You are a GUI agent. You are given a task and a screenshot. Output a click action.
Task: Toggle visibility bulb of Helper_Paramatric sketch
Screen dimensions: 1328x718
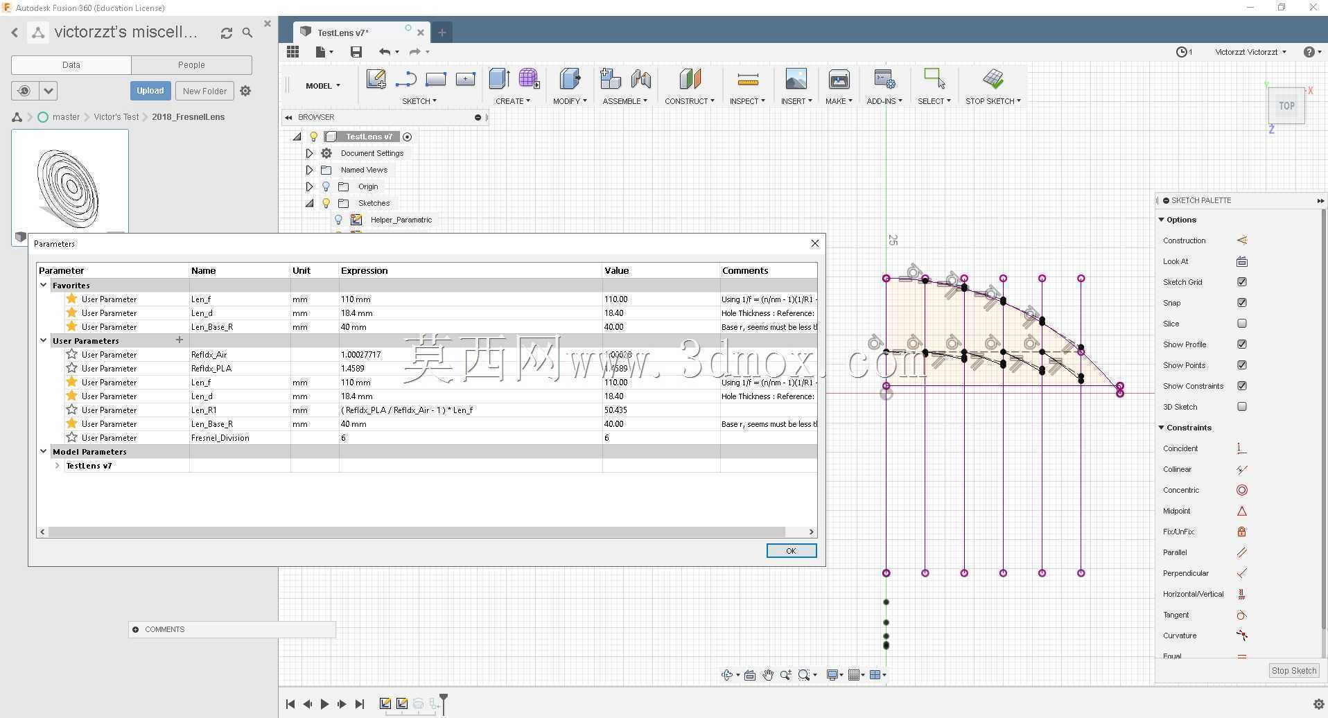pos(338,220)
